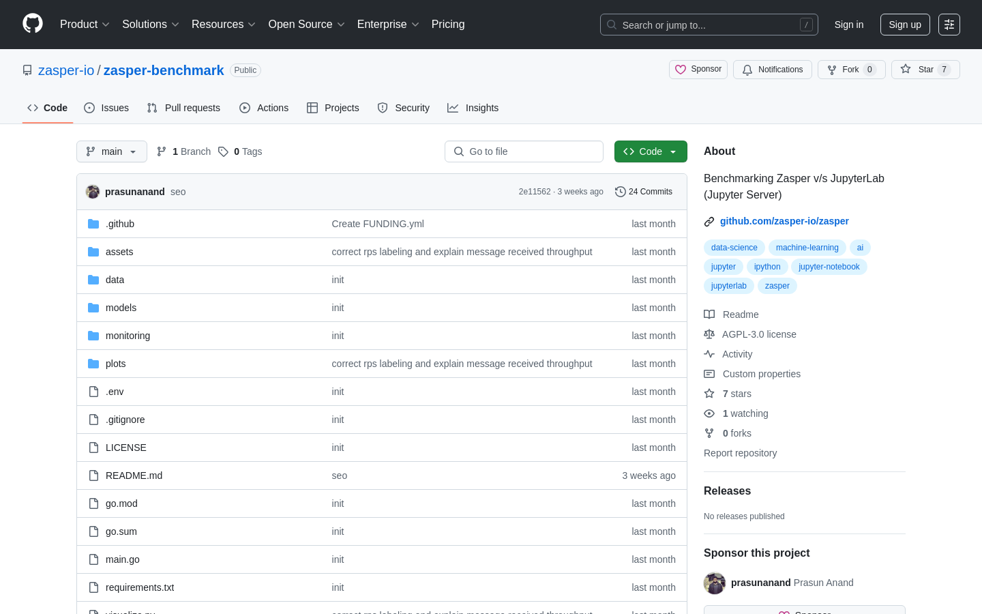Open the command palette icon in the header
The image size is (982, 614).
click(949, 25)
